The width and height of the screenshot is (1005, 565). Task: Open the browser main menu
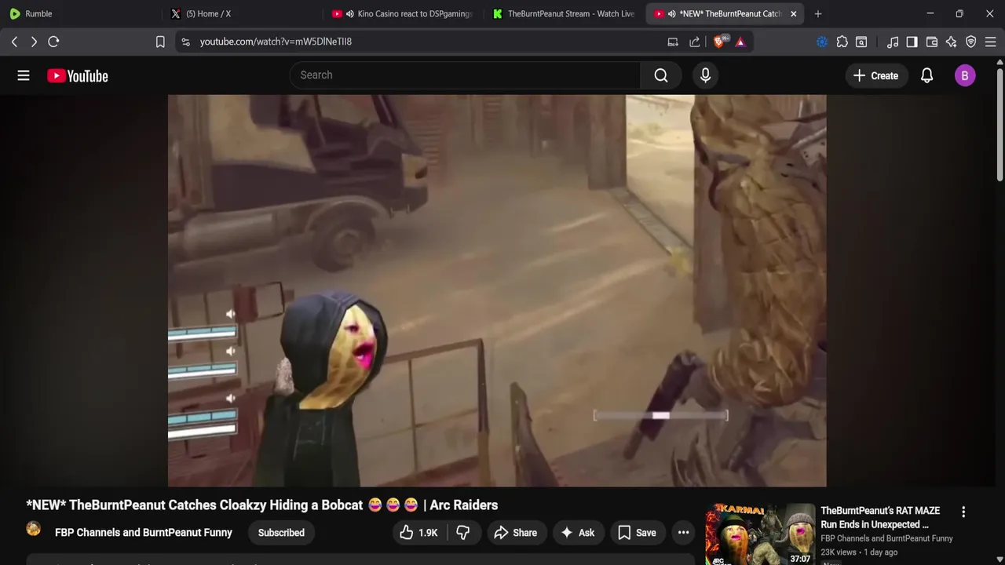(991, 42)
